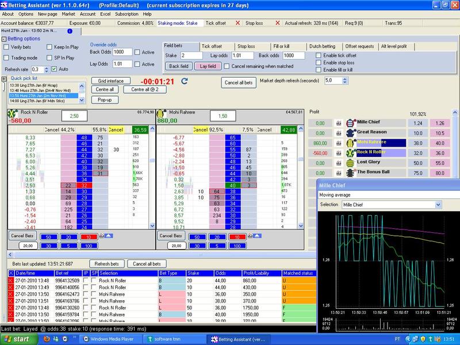Click red X next to Stop loss status

(278, 23)
